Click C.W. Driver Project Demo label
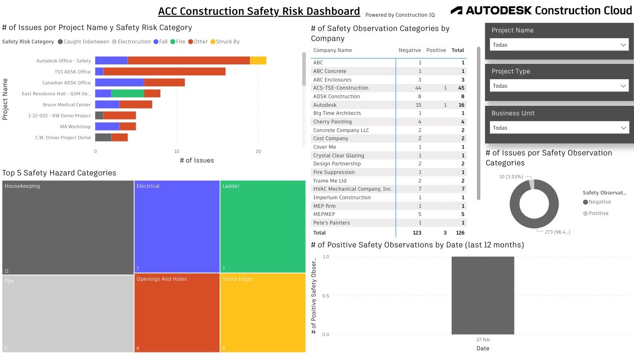634x358 pixels. 63,138
